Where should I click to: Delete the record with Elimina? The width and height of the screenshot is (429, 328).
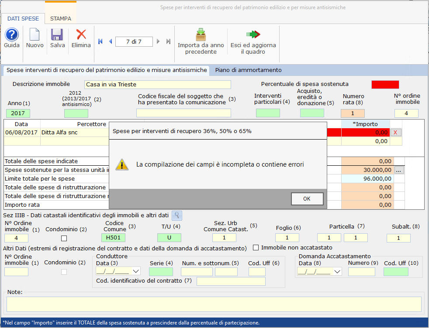(x=81, y=38)
